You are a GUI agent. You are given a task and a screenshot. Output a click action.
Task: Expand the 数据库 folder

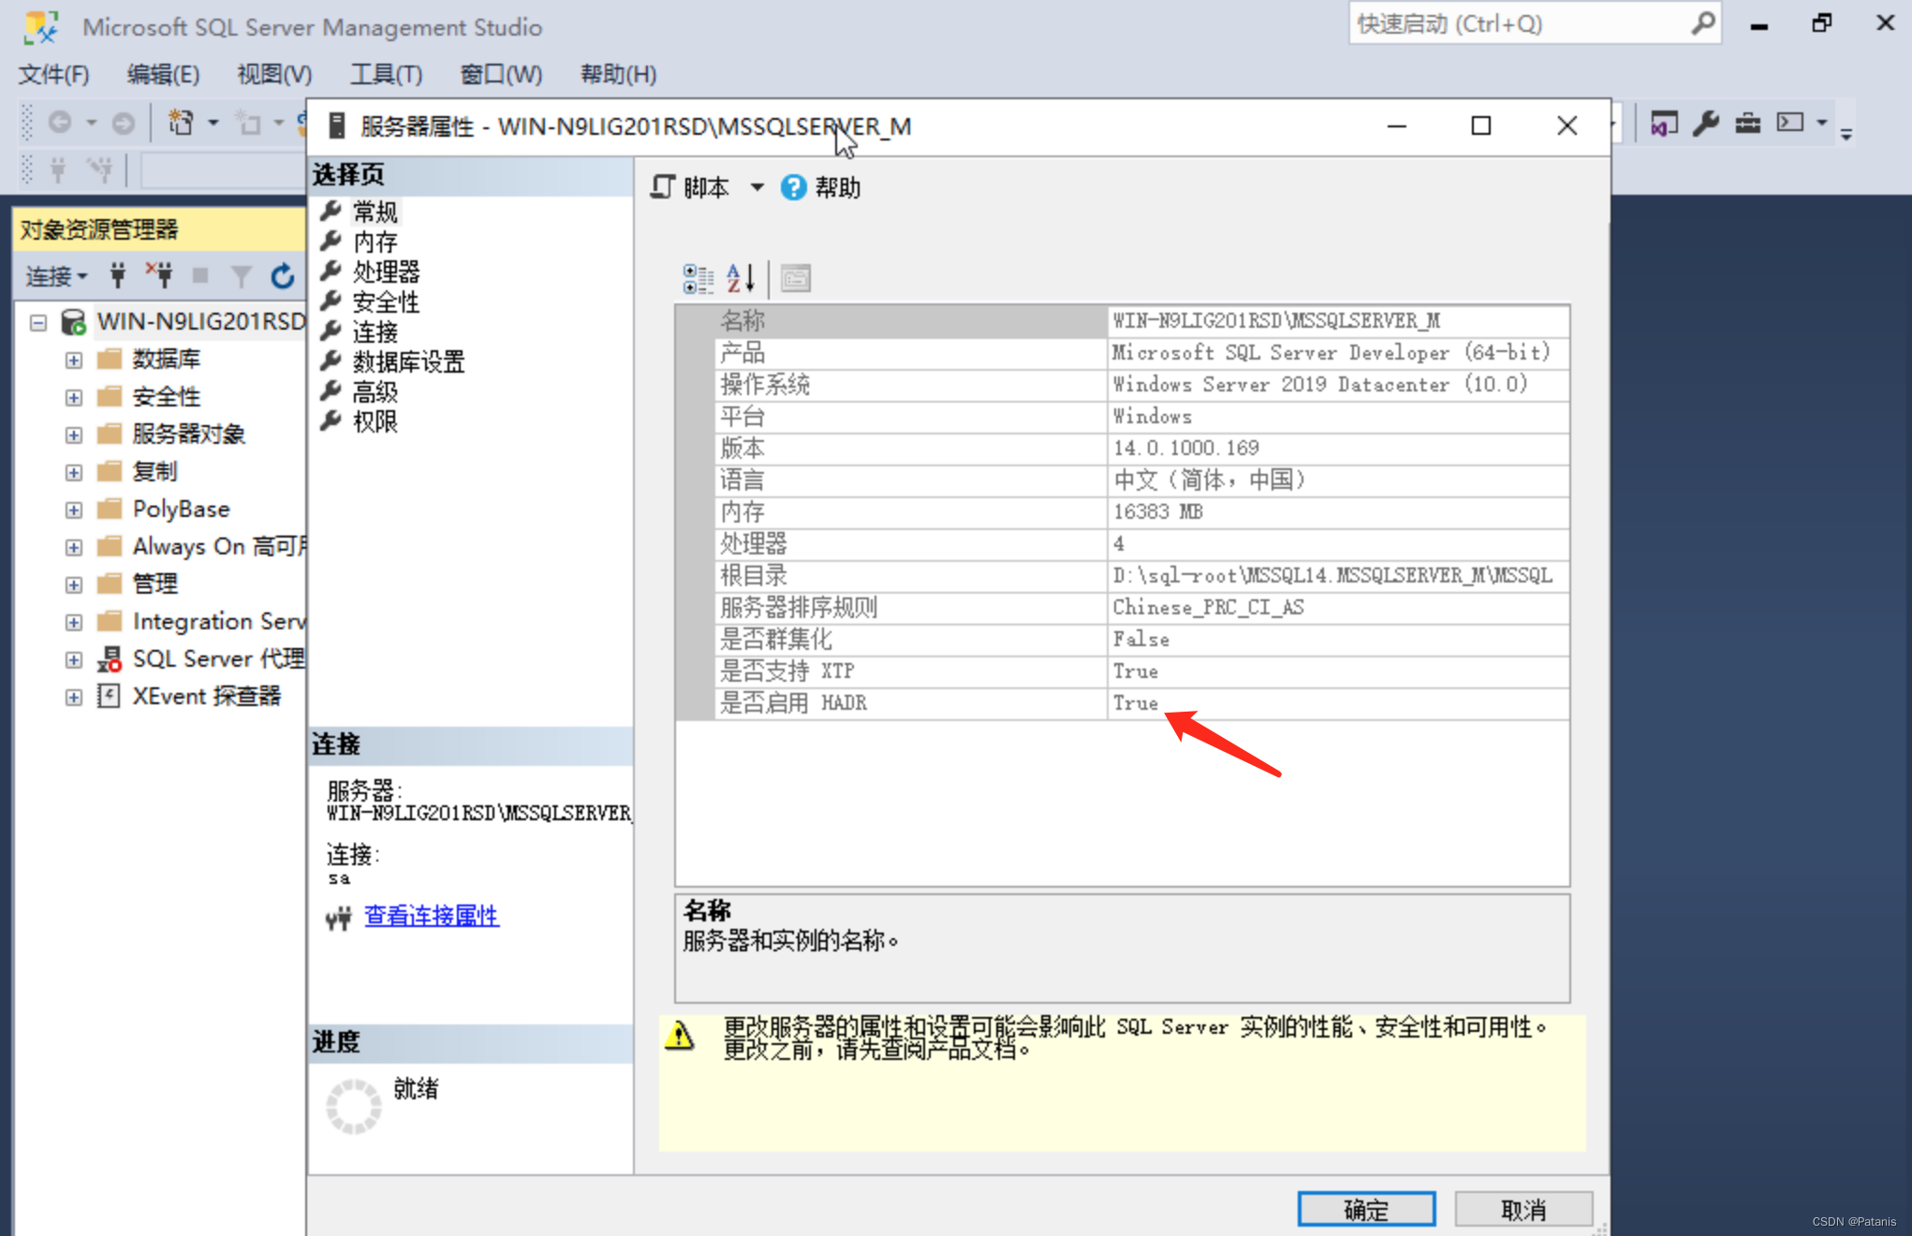[x=74, y=360]
